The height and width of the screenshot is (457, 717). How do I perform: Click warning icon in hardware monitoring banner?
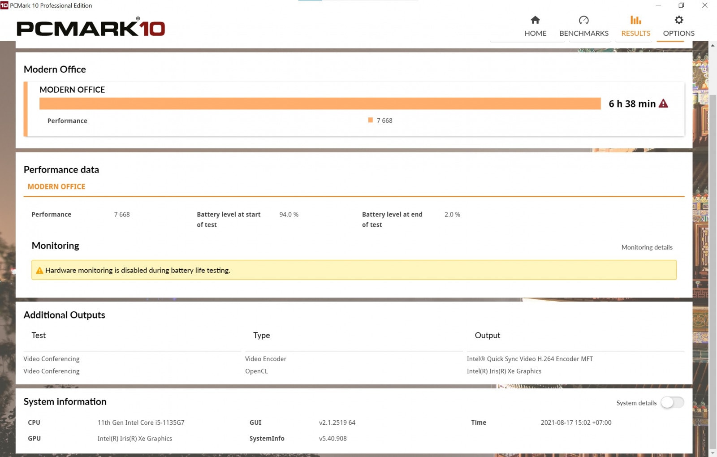[x=39, y=271]
